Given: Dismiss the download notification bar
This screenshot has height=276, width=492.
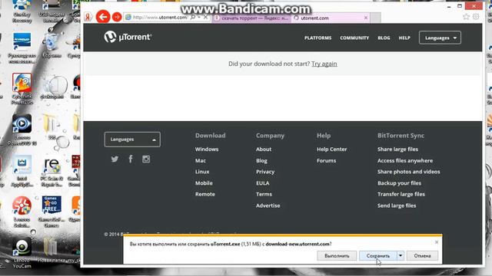Looking at the screenshot, I should pyautogui.click(x=437, y=242).
